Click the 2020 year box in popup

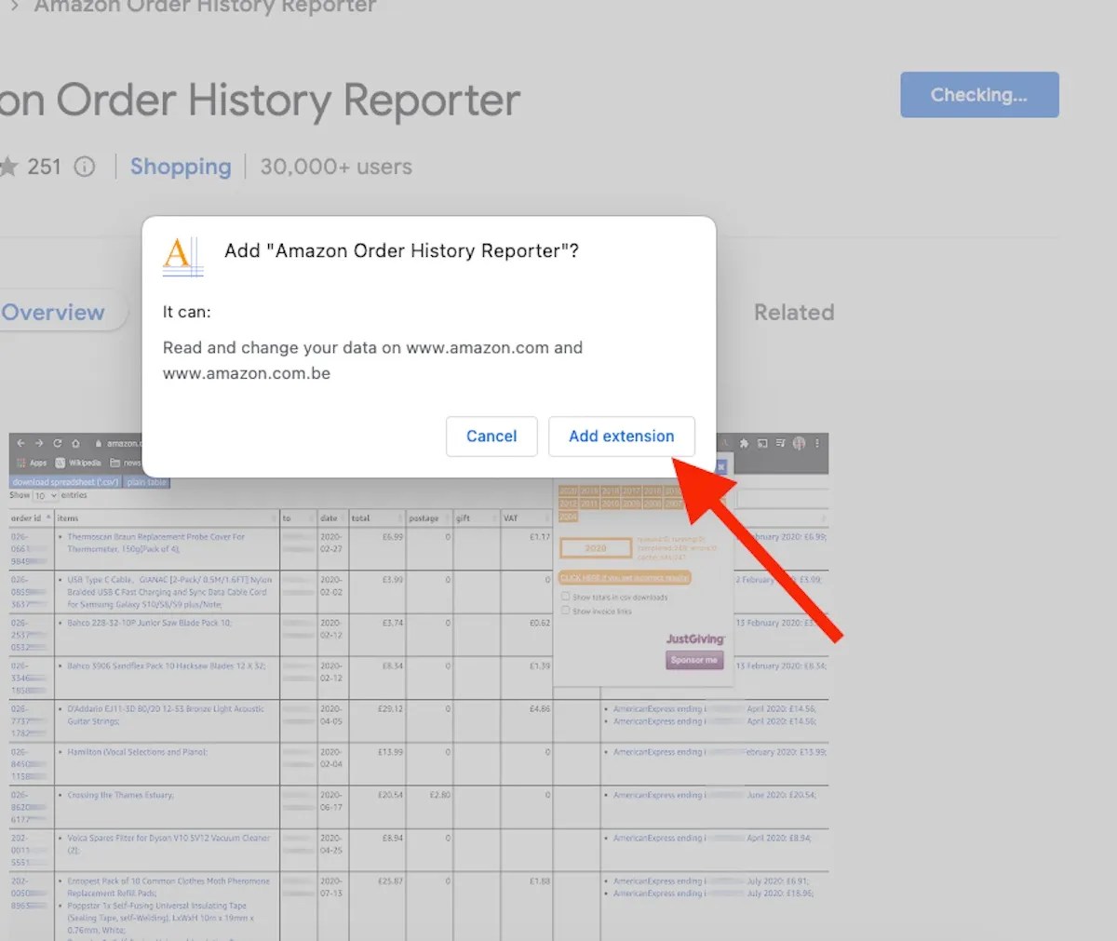pyautogui.click(x=596, y=548)
